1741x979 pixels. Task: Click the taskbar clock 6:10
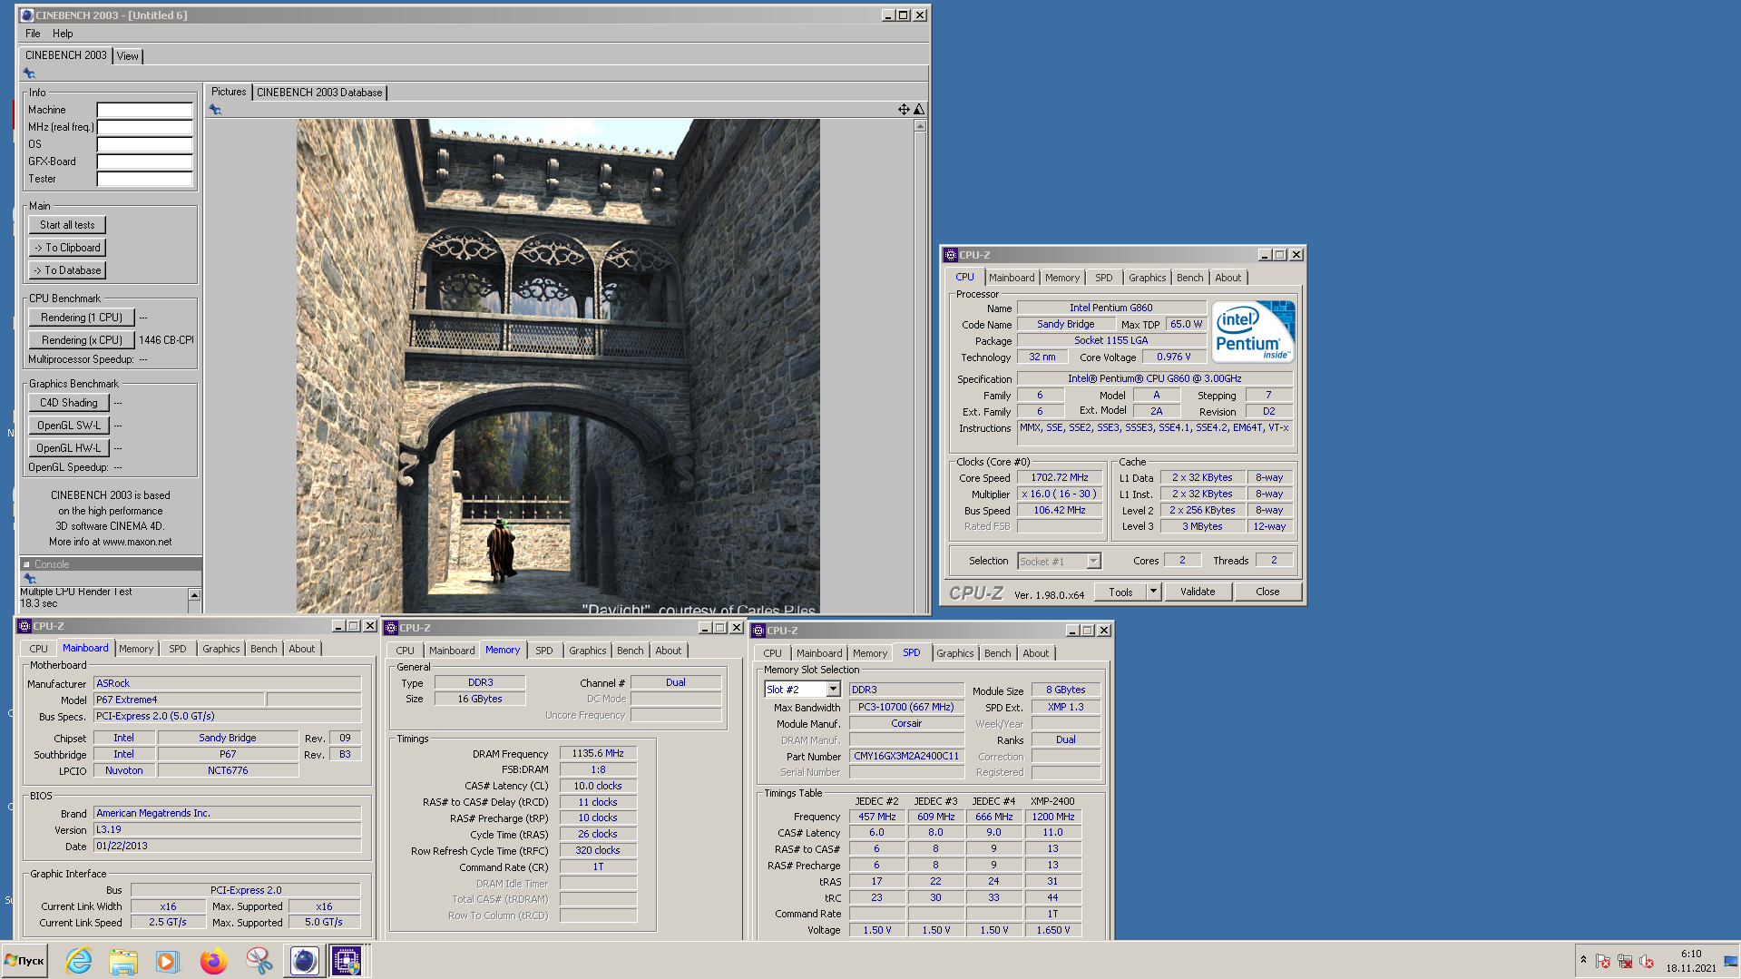[1691, 955]
